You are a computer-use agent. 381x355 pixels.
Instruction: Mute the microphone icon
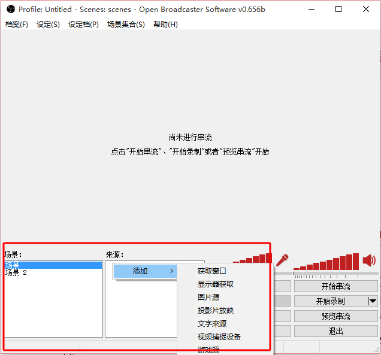(282, 260)
